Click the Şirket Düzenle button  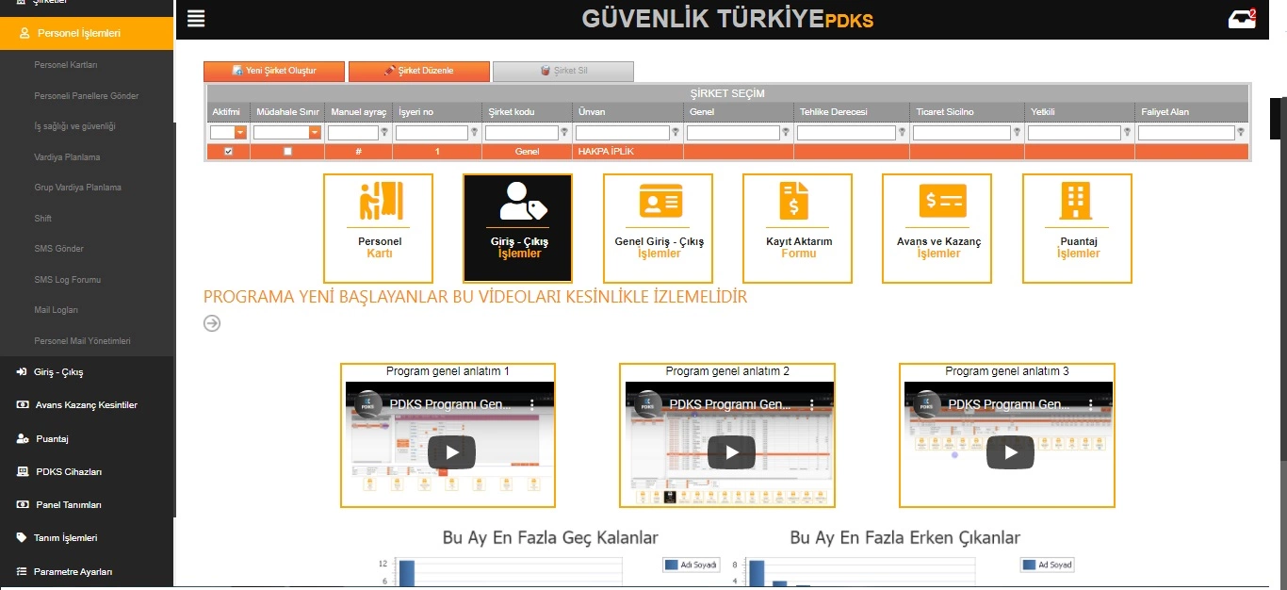418,71
